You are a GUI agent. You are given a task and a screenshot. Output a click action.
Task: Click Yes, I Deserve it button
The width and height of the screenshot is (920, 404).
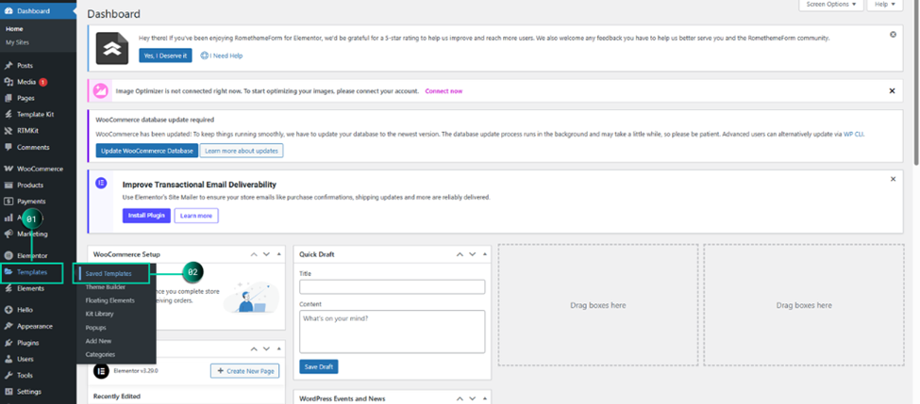tap(165, 56)
